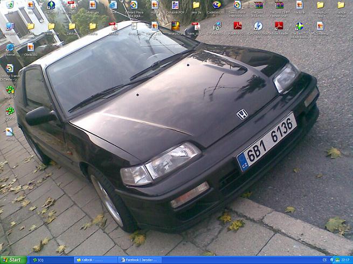
Task: Open the Edward Maya media file
Action: (x=134, y=5)
